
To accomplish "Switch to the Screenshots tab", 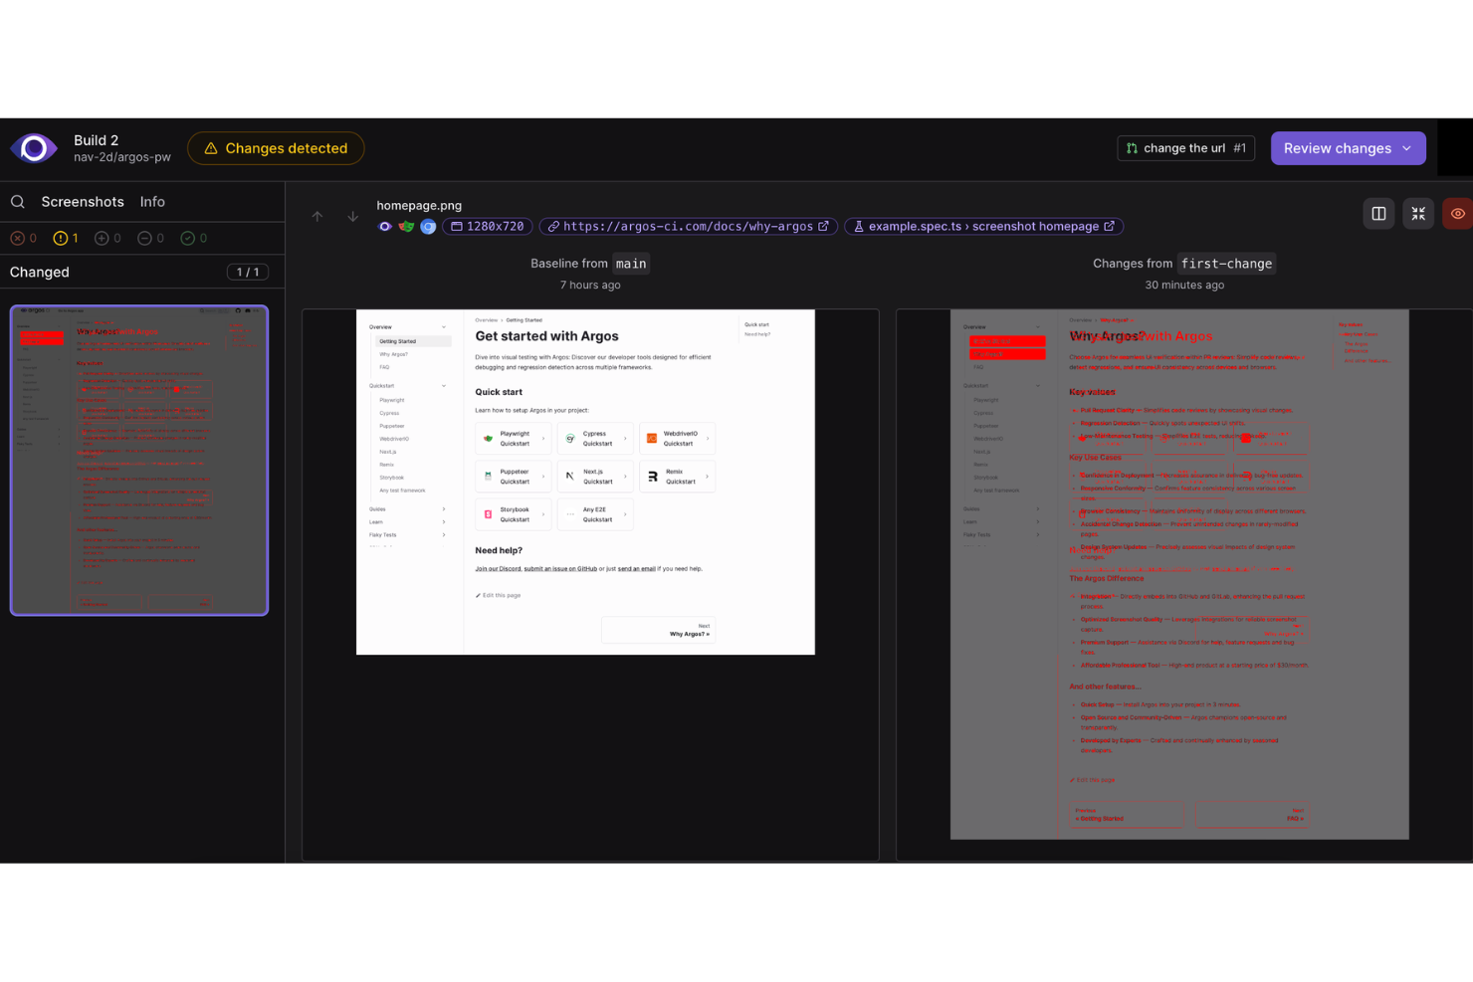I will pyautogui.click(x=83, y=202).
